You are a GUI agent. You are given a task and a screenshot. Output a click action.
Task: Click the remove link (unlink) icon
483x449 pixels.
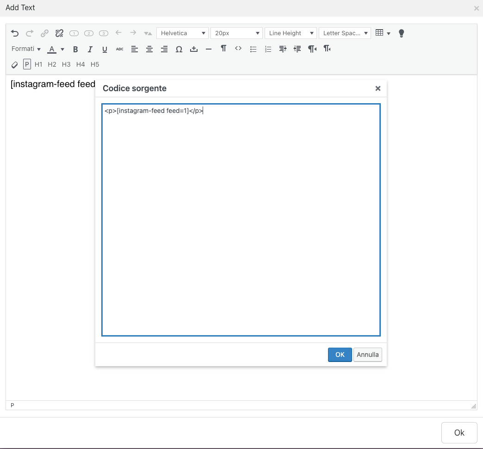click(x=59, y=33)
